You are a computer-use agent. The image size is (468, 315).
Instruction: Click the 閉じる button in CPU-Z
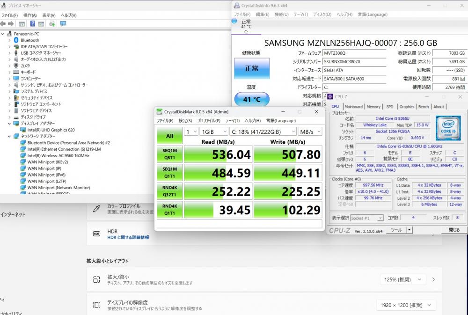click(453, 230)
